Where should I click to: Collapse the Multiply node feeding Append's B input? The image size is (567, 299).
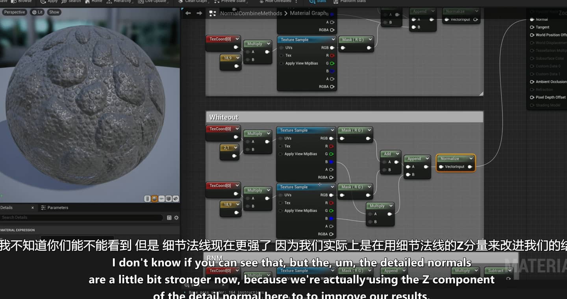(x=390, y=206)
